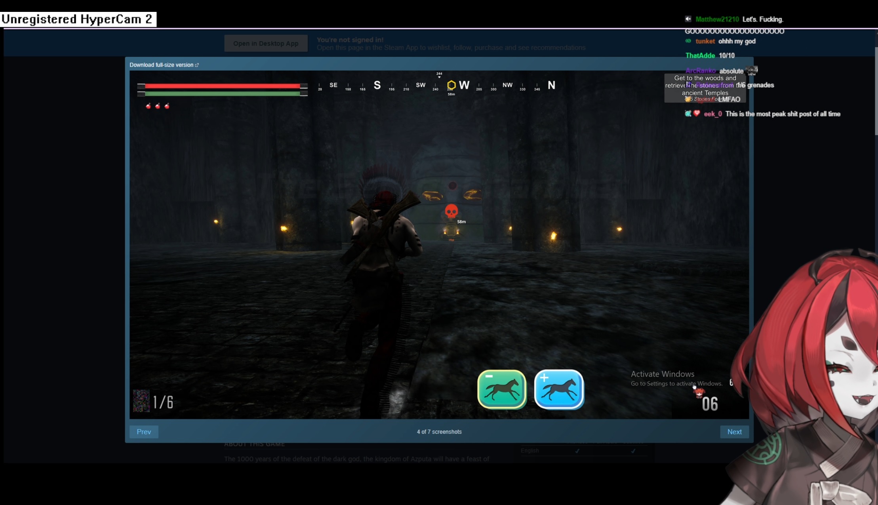Click the W heading on the compass
Viewport: 878px width, 505px height.
(464, 85)
